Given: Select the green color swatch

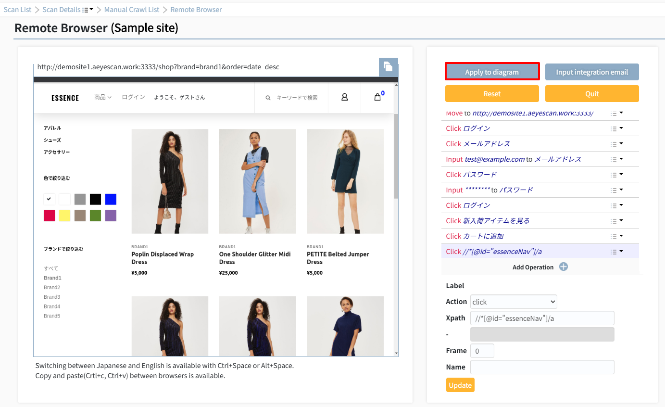Looking at the screenshot, I should pyautogui.click(x=95, y=216).
